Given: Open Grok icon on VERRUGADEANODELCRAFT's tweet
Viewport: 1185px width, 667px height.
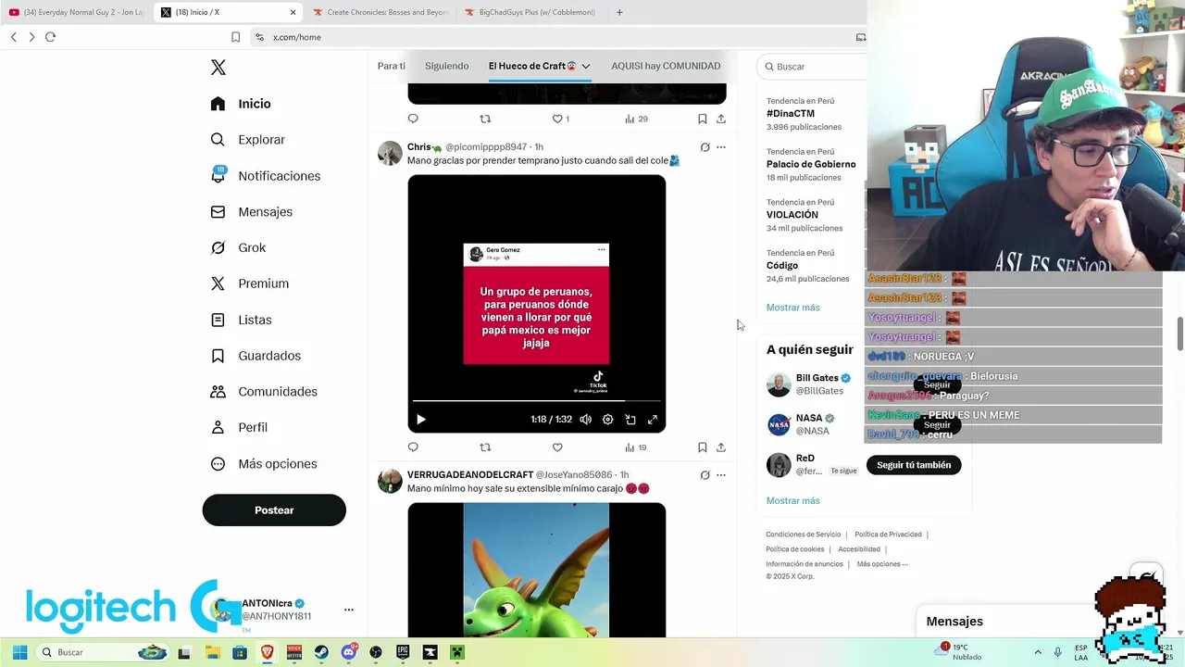Looking at the screenshot, I should 705,475.
